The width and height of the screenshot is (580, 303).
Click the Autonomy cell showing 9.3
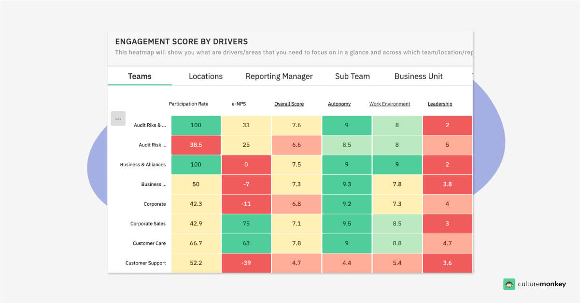(347, 184)
